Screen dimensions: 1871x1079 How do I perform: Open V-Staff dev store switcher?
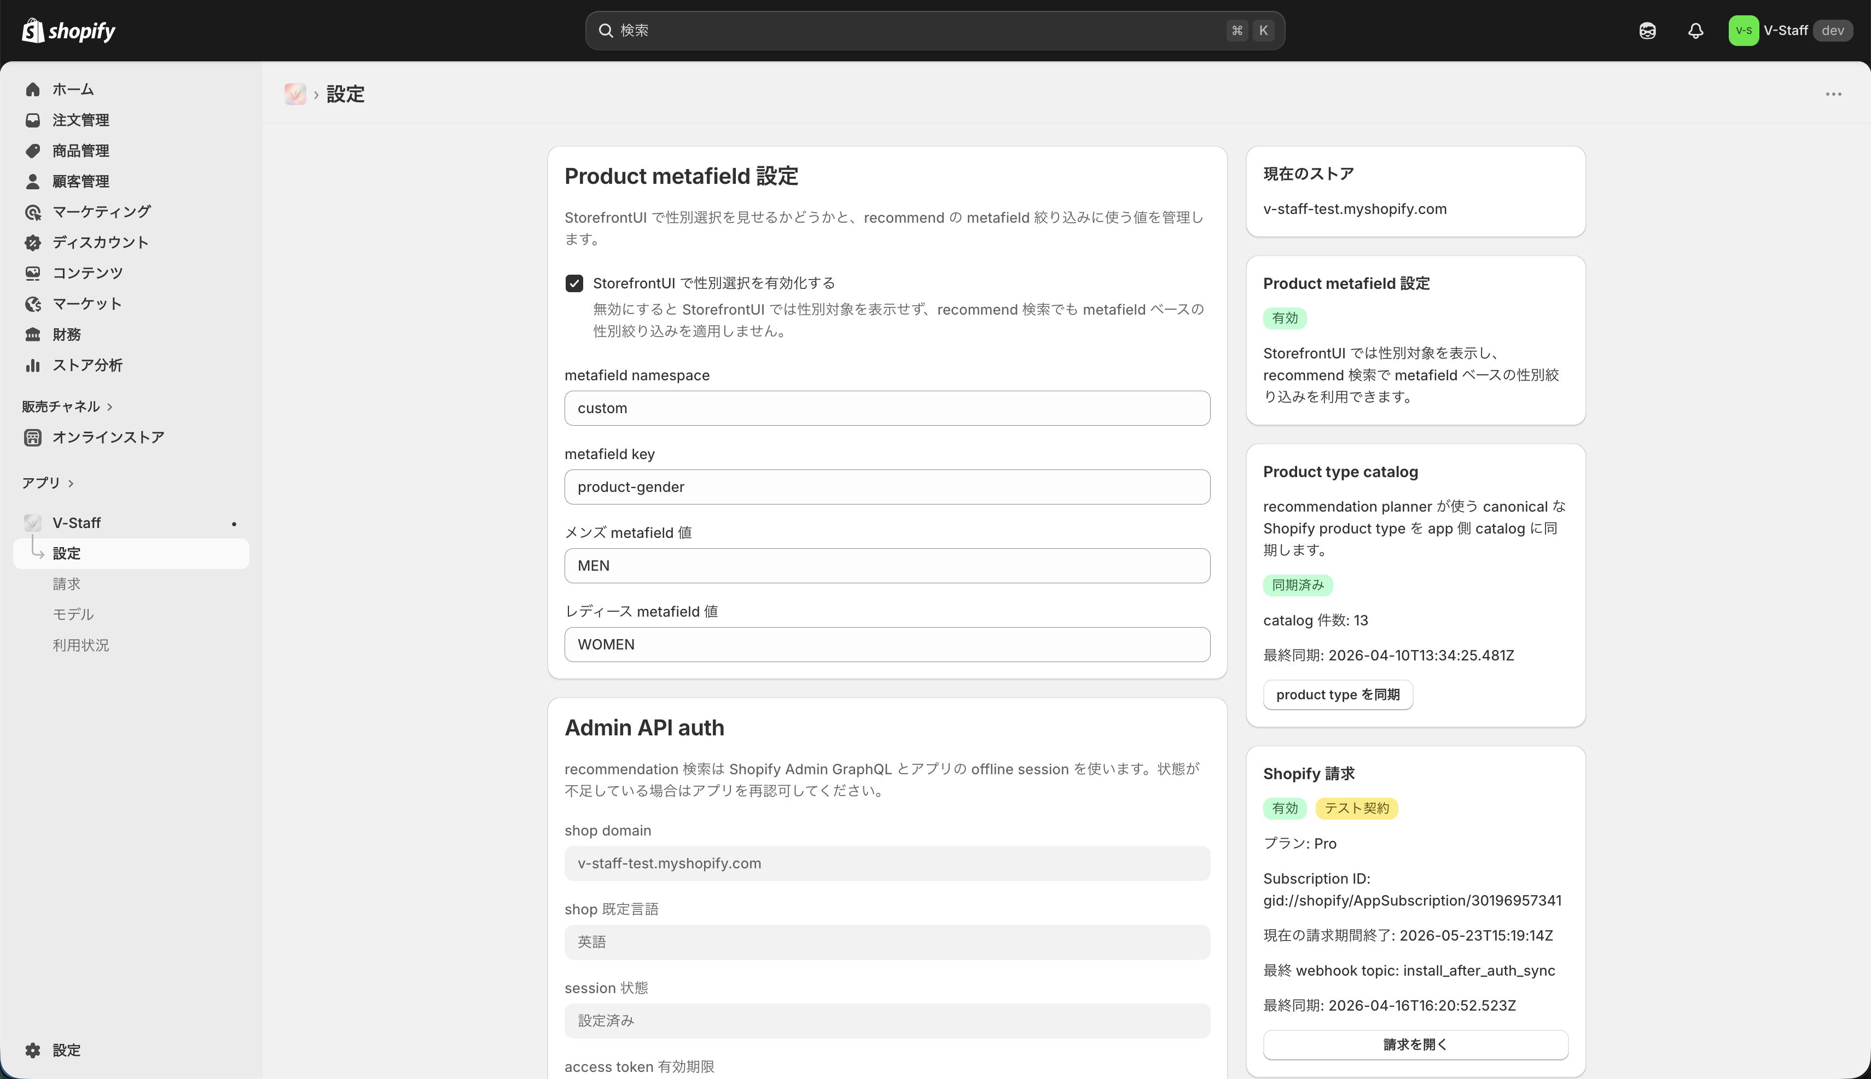coord(1790,31)
